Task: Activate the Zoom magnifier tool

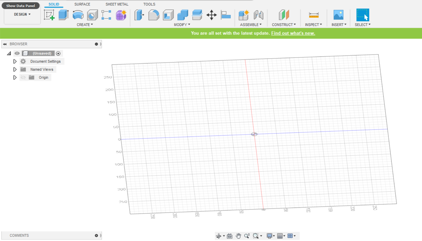Action: 247,236
